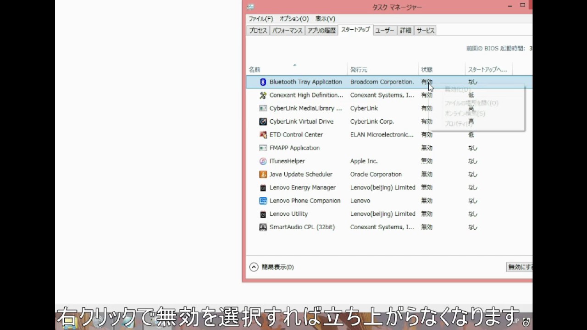This screenshot has height=330, width=587.
Task: Click publisher Oracle Corporation cell
Action: click(376, 175)
